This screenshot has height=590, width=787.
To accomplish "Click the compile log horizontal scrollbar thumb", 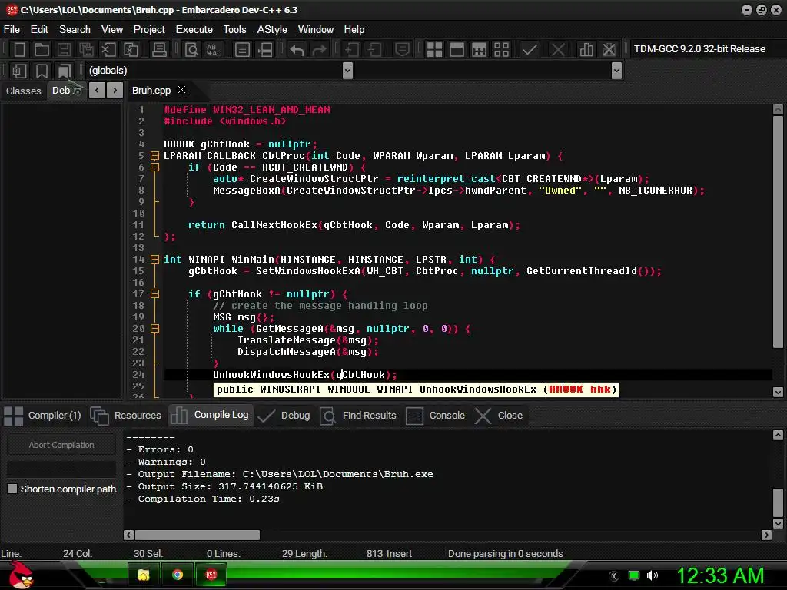I will [198, 535].
